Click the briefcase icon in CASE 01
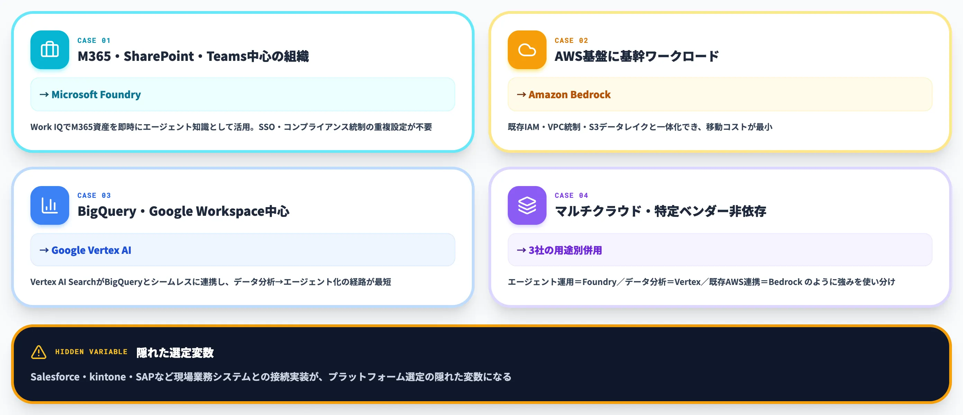The image size is (963, 415). [x=50, y=50]
